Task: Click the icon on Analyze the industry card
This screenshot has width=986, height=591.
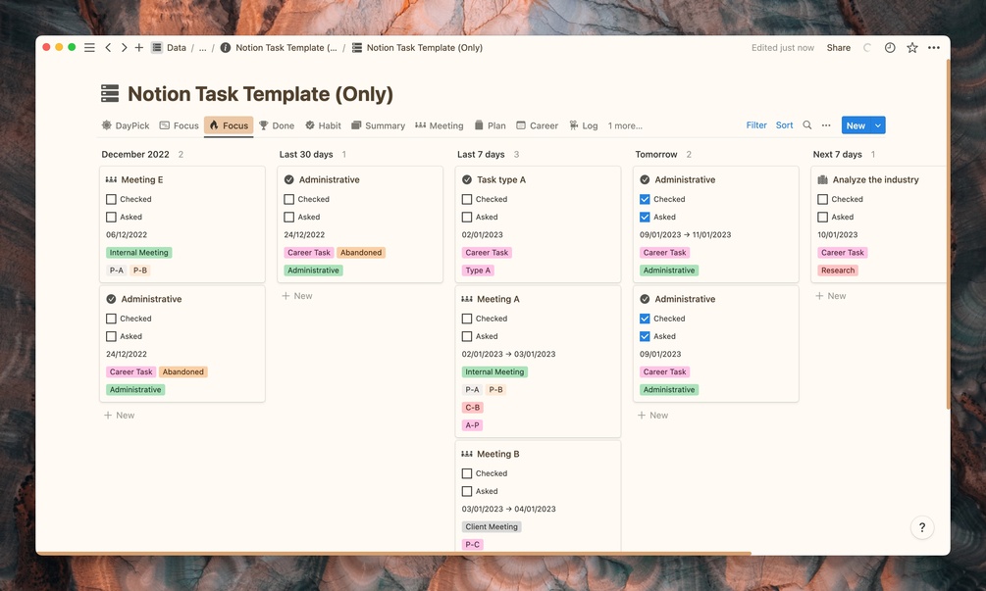Action: (x=822, y=179)
